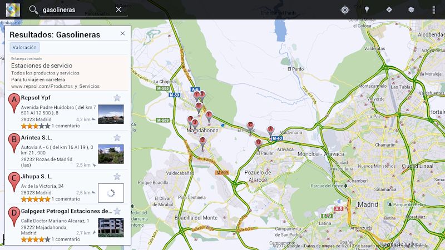
Task: Open the Jihupa S. L. loading thumbnail
Action: (x=111, y=193)
